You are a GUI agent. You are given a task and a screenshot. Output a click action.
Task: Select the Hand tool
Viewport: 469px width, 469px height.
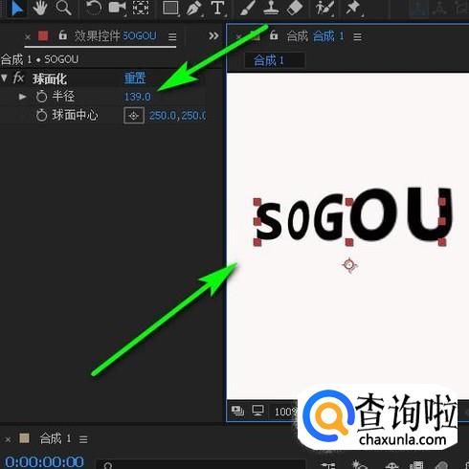tap(40, 8)
